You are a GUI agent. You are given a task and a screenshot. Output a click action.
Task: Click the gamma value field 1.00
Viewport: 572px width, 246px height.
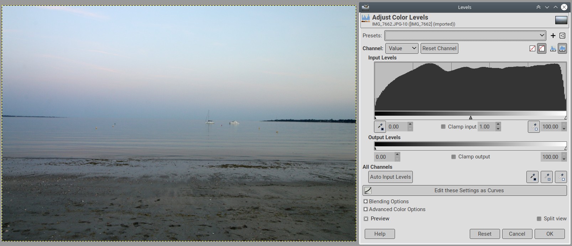[487, 127]
